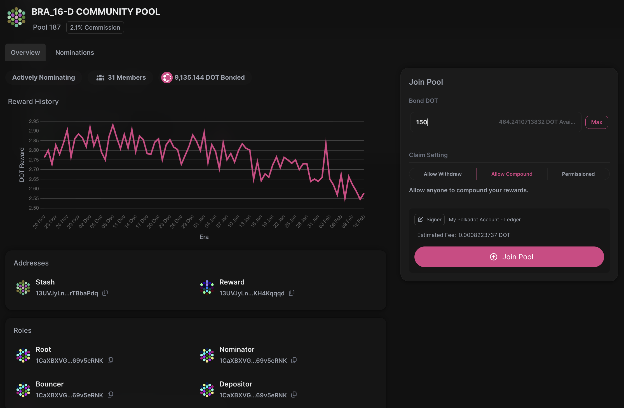
Task: Copy the Root role address
Action: tap(110, 360)
